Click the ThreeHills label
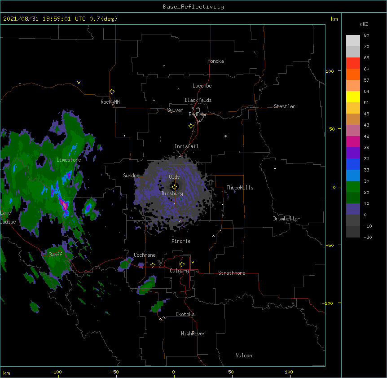The width and height of the screenshot is (387, 378). (240, 188)
